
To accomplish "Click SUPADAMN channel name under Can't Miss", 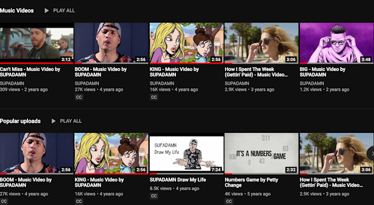I will click(x=12, y=83).
